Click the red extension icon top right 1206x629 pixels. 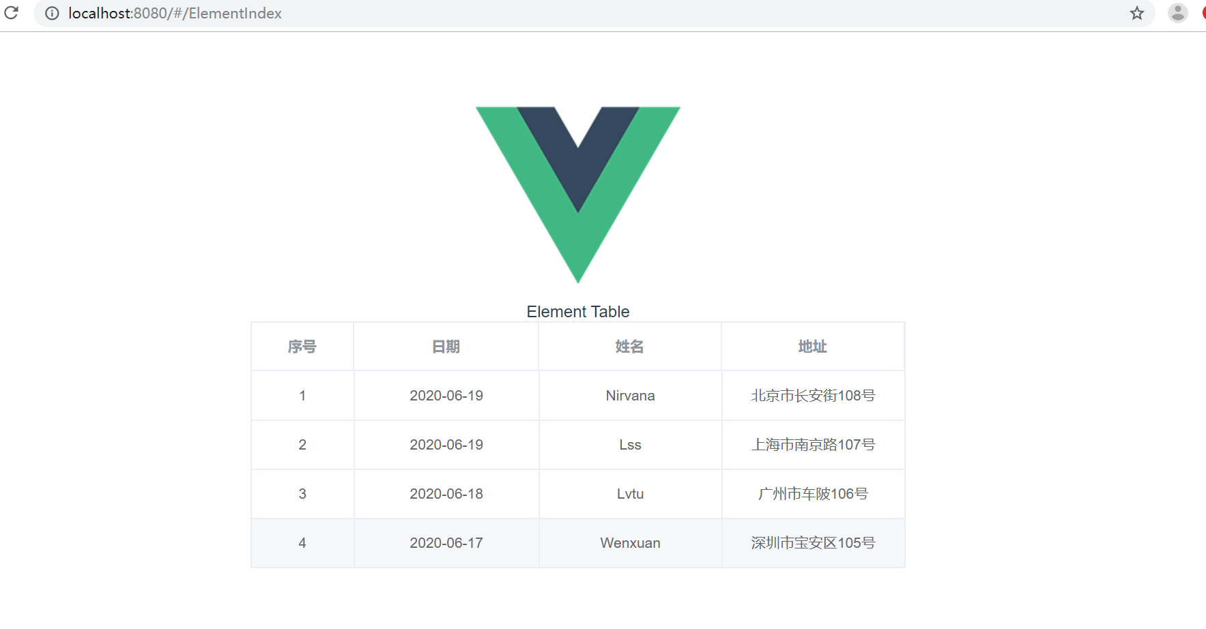(x=1204, y=13)
